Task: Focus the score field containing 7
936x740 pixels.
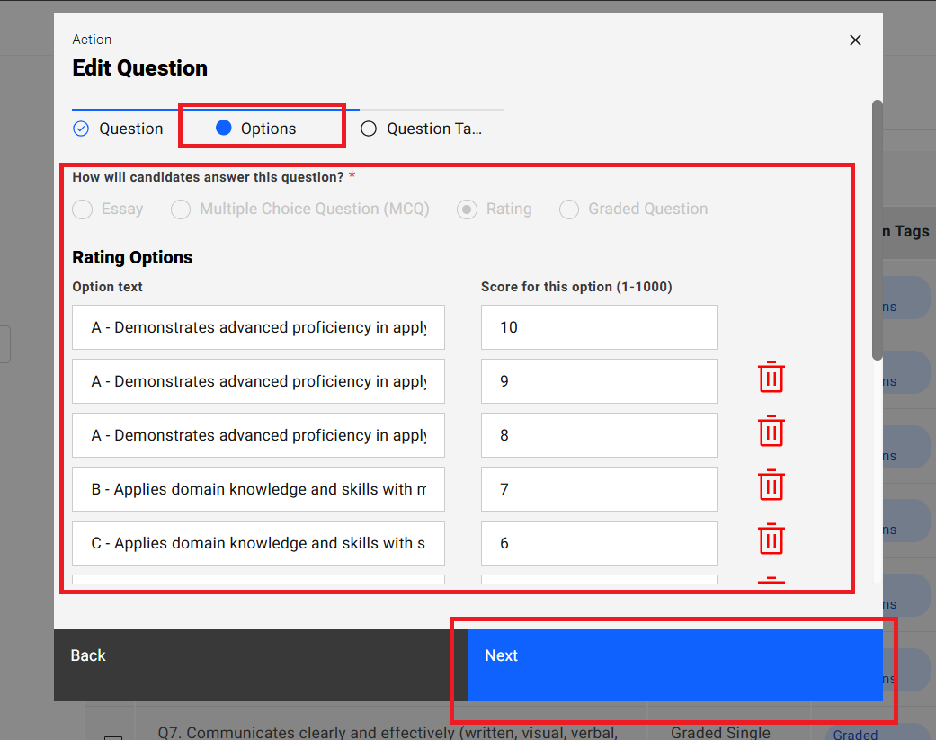Action: click(599, 489)
